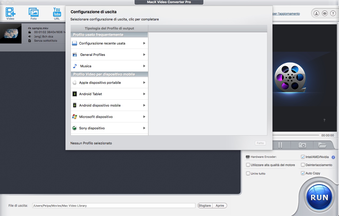This screenshot has height=216, width=339.
Task: Click the Android dispositivo mobile icon
Action: (75, 105)
